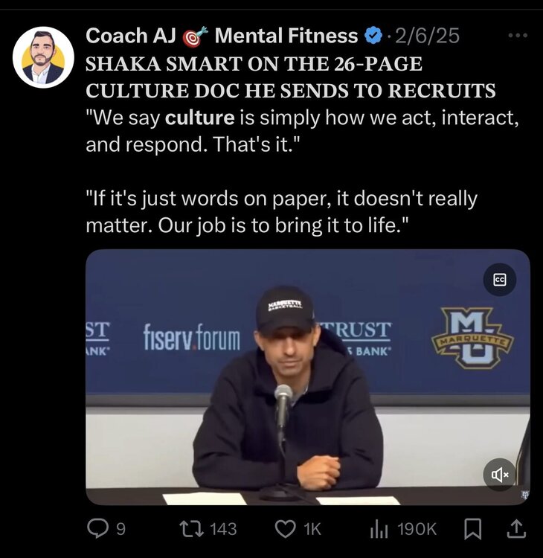
Task: Open view analytics bar chart icon
Action: [380, 528]
